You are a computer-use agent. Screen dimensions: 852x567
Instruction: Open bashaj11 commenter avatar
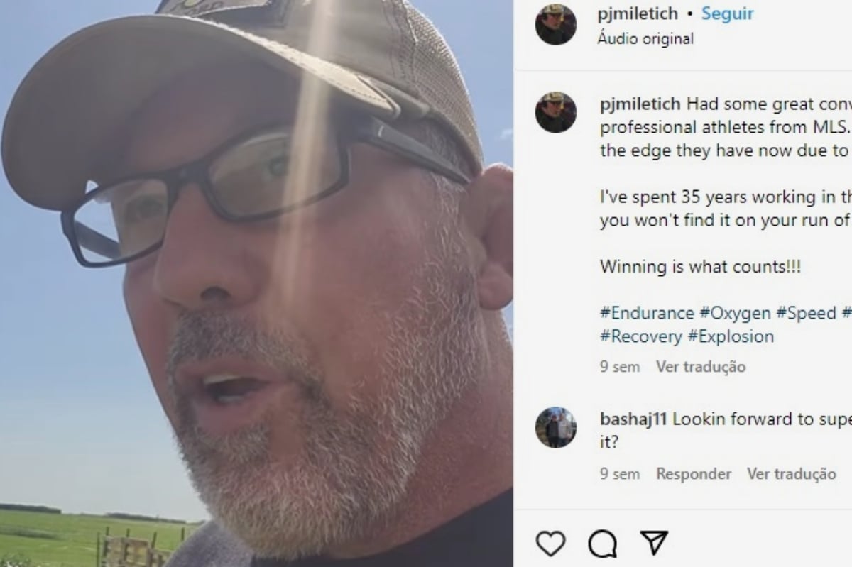pos(555,427)
